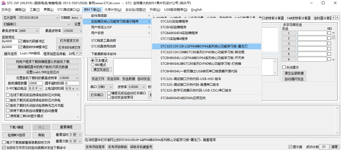
Task: Select STC15实验箱4程序 from submenu
Action: [x=206, y=39]
